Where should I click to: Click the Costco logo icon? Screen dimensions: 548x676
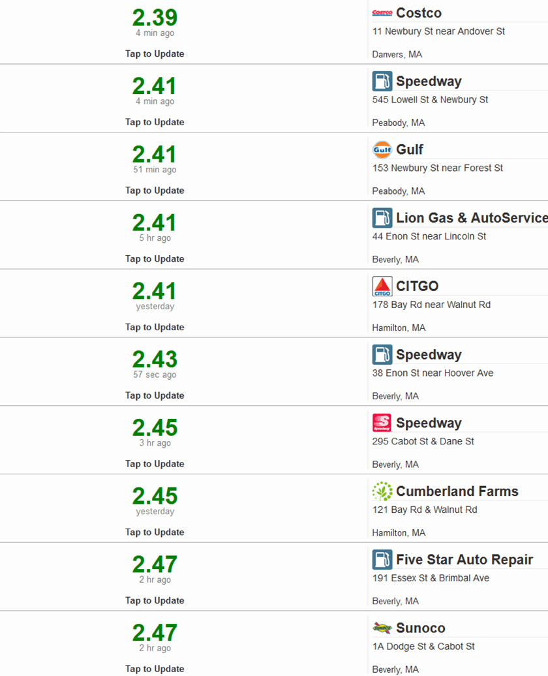click(382, 13)
